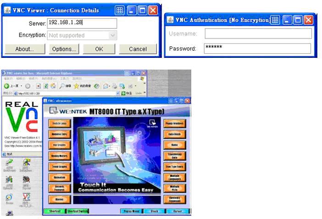Open the address bar dropdown arrow
The height and width of the screenshot is (219, 322).
[x=118, y=93]
